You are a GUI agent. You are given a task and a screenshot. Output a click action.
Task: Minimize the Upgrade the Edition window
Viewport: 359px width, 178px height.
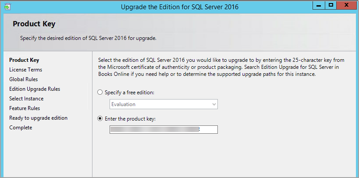tap(320, 5)
